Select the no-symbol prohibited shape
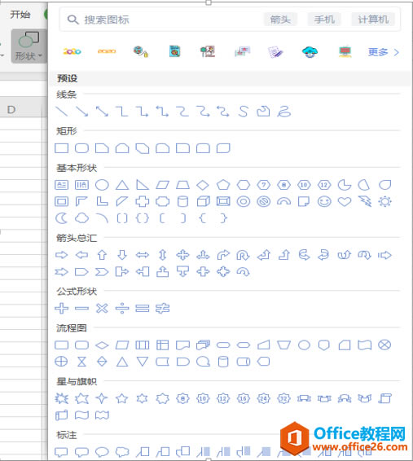The image size is (413, 461). pyautogui.click(x=263, y=202)
